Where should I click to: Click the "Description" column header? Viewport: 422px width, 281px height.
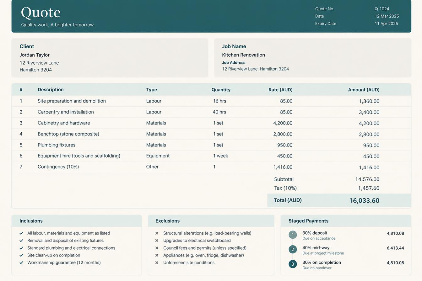[x=51, y=90]
